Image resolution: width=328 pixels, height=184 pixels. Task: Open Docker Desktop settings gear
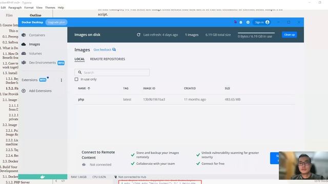(x=248, y=22)
